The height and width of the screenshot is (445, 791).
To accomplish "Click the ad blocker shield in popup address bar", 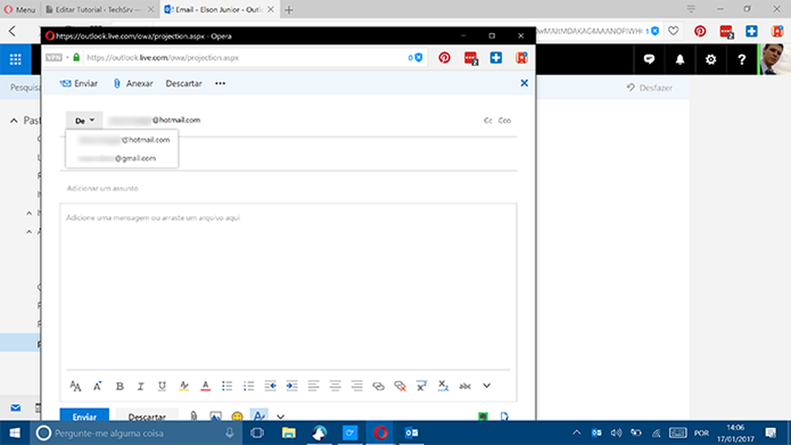I will point(418,58).
